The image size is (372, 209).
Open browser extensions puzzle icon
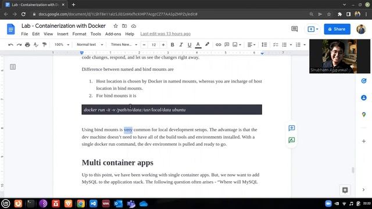(x=339, y=14)
